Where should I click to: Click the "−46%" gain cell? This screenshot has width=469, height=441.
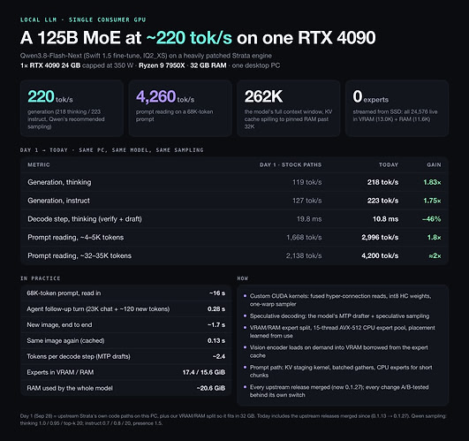(431, 219)
